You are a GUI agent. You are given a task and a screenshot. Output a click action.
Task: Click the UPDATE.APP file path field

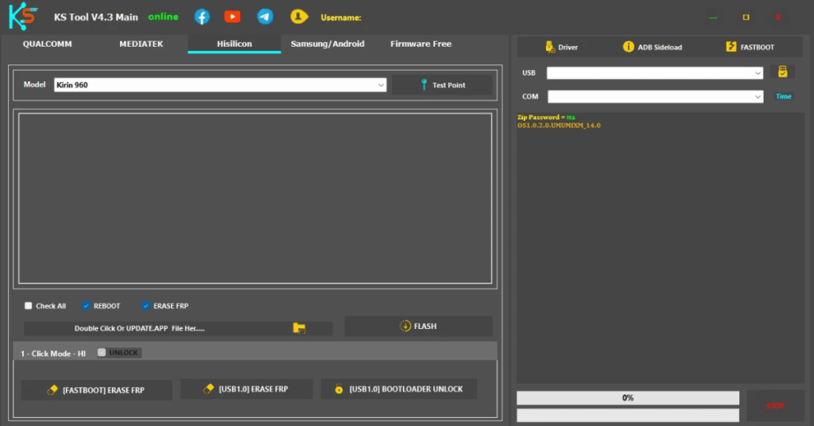pyautogui.click(x=178, y=328)
